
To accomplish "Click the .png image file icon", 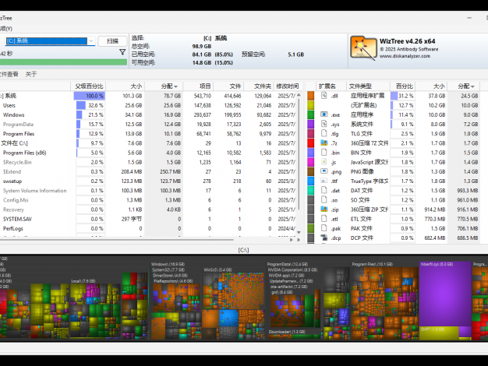I will pos(324,171).
